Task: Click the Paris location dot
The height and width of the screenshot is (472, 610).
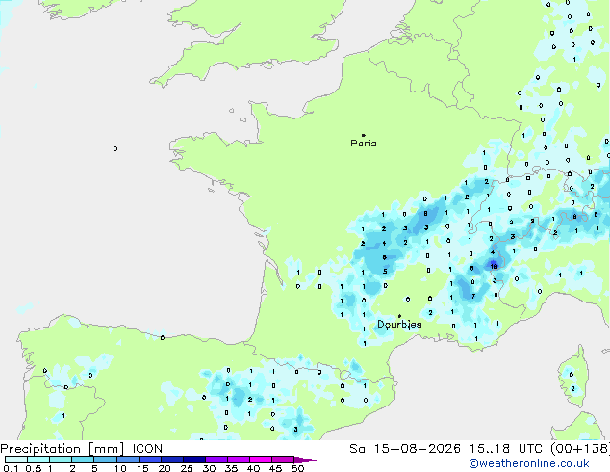Action: [364, 135]
